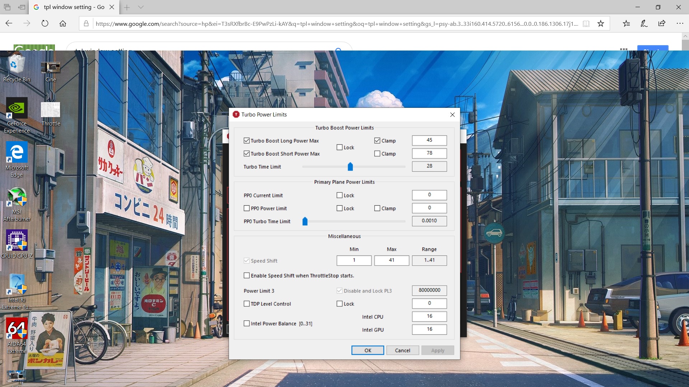Open CPUID CPU-Z desktop icon

pyautogui.click(x=17, y=244)
